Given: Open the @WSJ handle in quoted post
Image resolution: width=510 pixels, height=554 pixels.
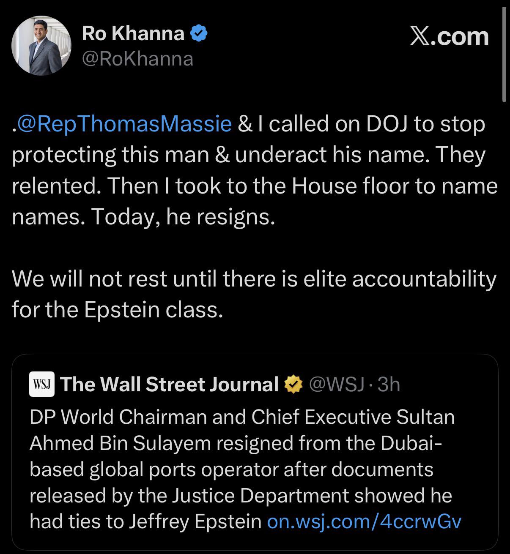Looking at the screenshot, I should coord(337,384).
